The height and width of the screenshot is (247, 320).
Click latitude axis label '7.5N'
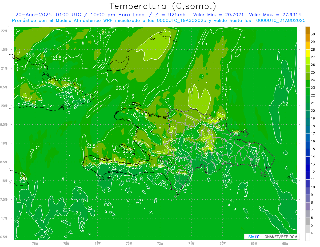4,199
